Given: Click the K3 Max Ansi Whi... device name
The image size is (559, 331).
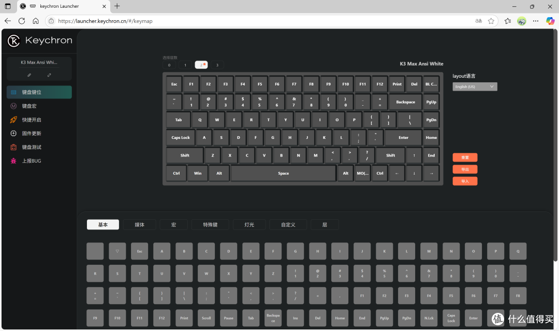Looking at the screenshot, I should click(x=39, y=63).
